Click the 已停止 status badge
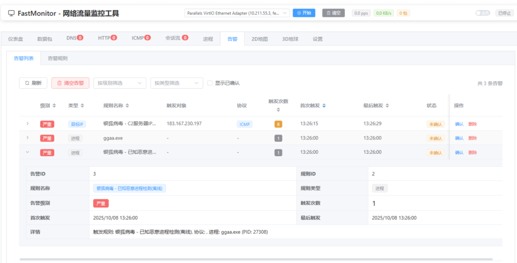517x263 pixels. pyautogui.click(x=505, y=13)
